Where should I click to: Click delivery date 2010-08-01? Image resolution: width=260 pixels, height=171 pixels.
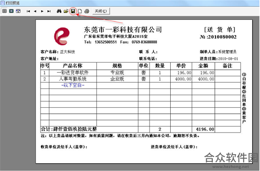pyautogui.click(x=228, y=58)
